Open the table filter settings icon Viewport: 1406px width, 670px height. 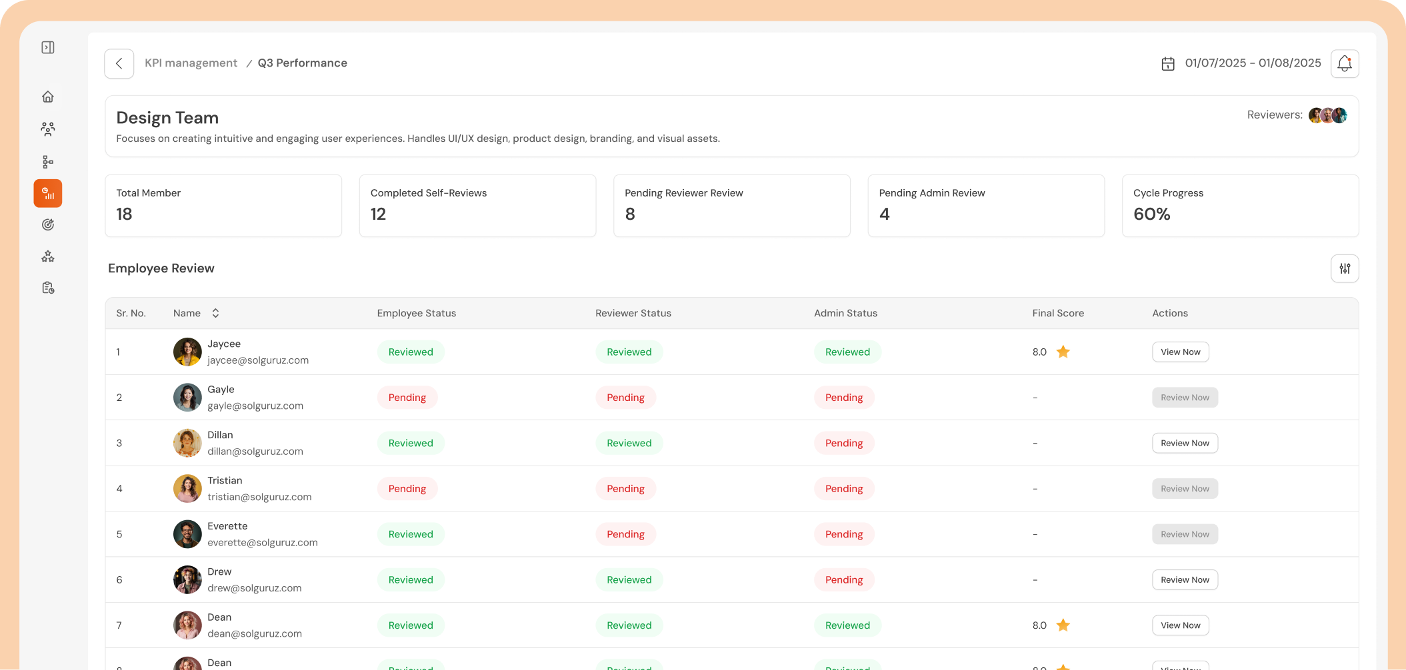point(1345,268)
